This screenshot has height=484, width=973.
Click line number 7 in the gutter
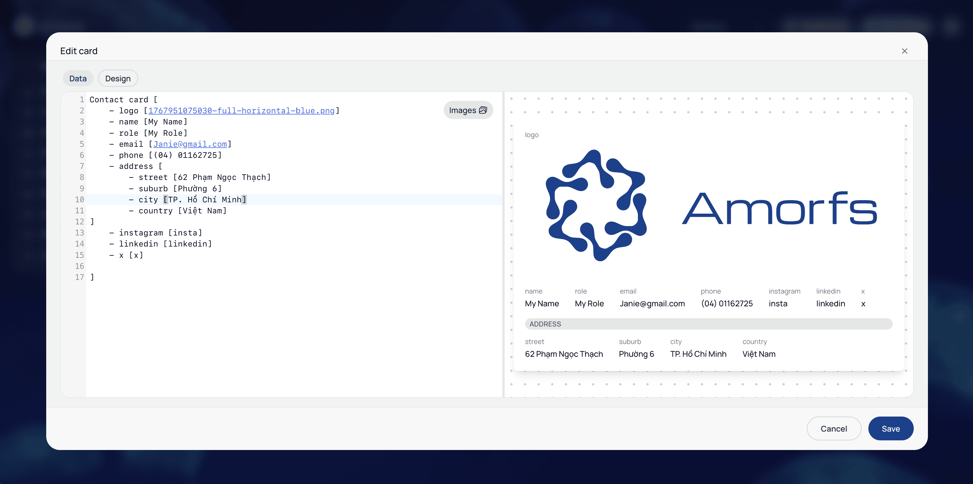tap(82, 167)
